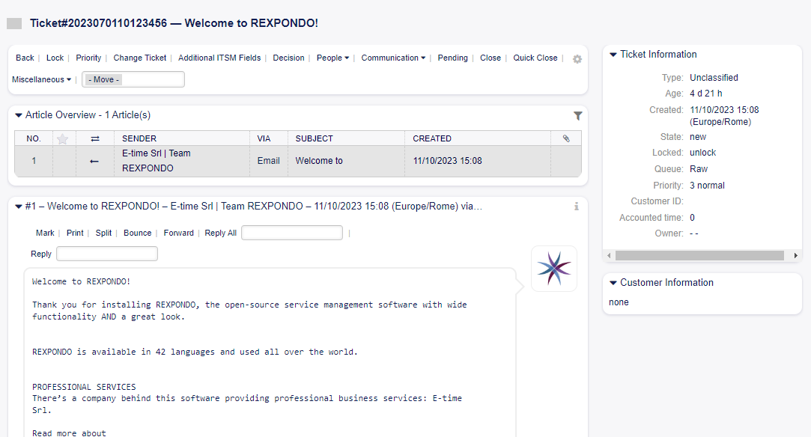Collapse the Ticket Information panel
The image size is (811, 437).
(613, 55)
